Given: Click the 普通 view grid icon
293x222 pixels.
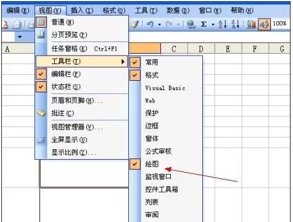Looking at the screenshot, I should point(41,22).
